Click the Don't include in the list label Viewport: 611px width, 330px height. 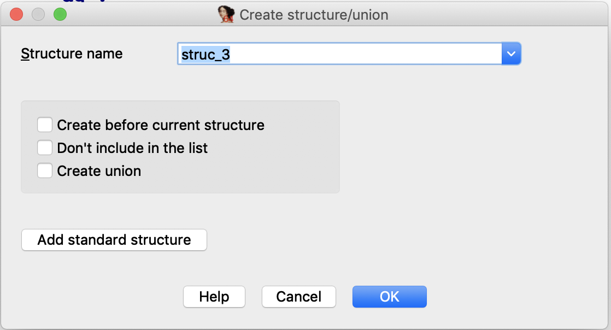[132, 148]
